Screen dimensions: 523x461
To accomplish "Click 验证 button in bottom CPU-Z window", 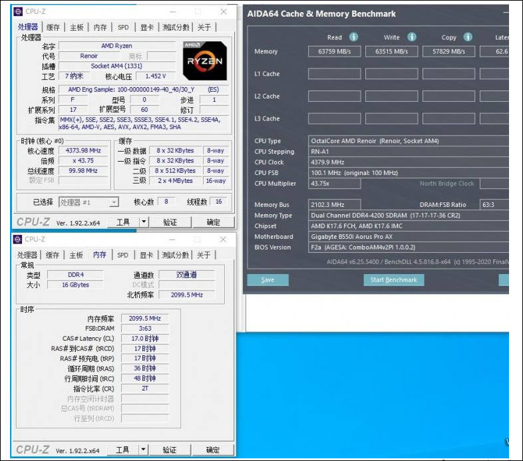I will point(170,450).
